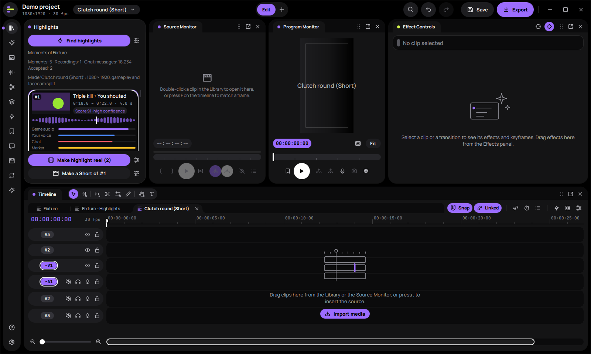The height and width of the screenshot is (354, 591).
Task: Open the chat bubble sidebar icon
Action: 12,146
